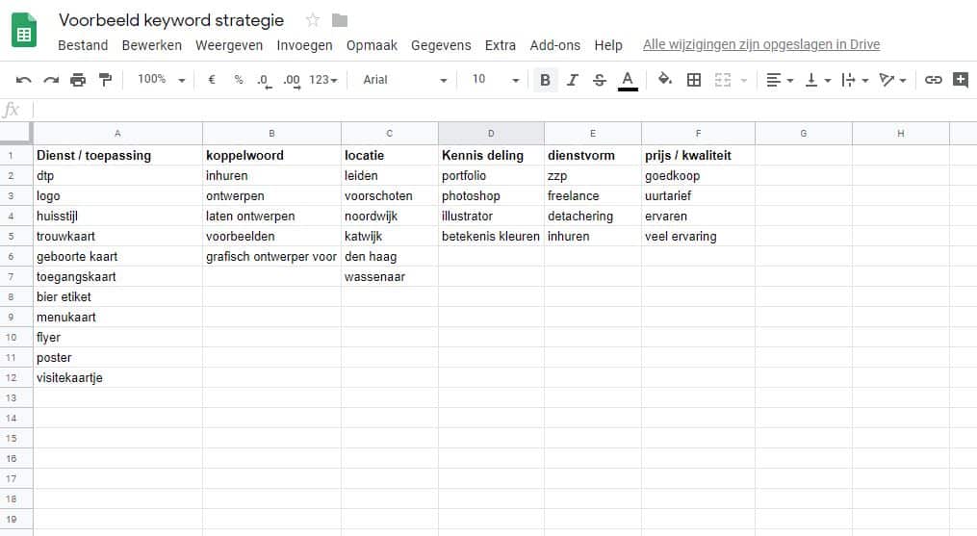977x536 pixels.
Task: Open the cell borders tool
Action: 693,80
